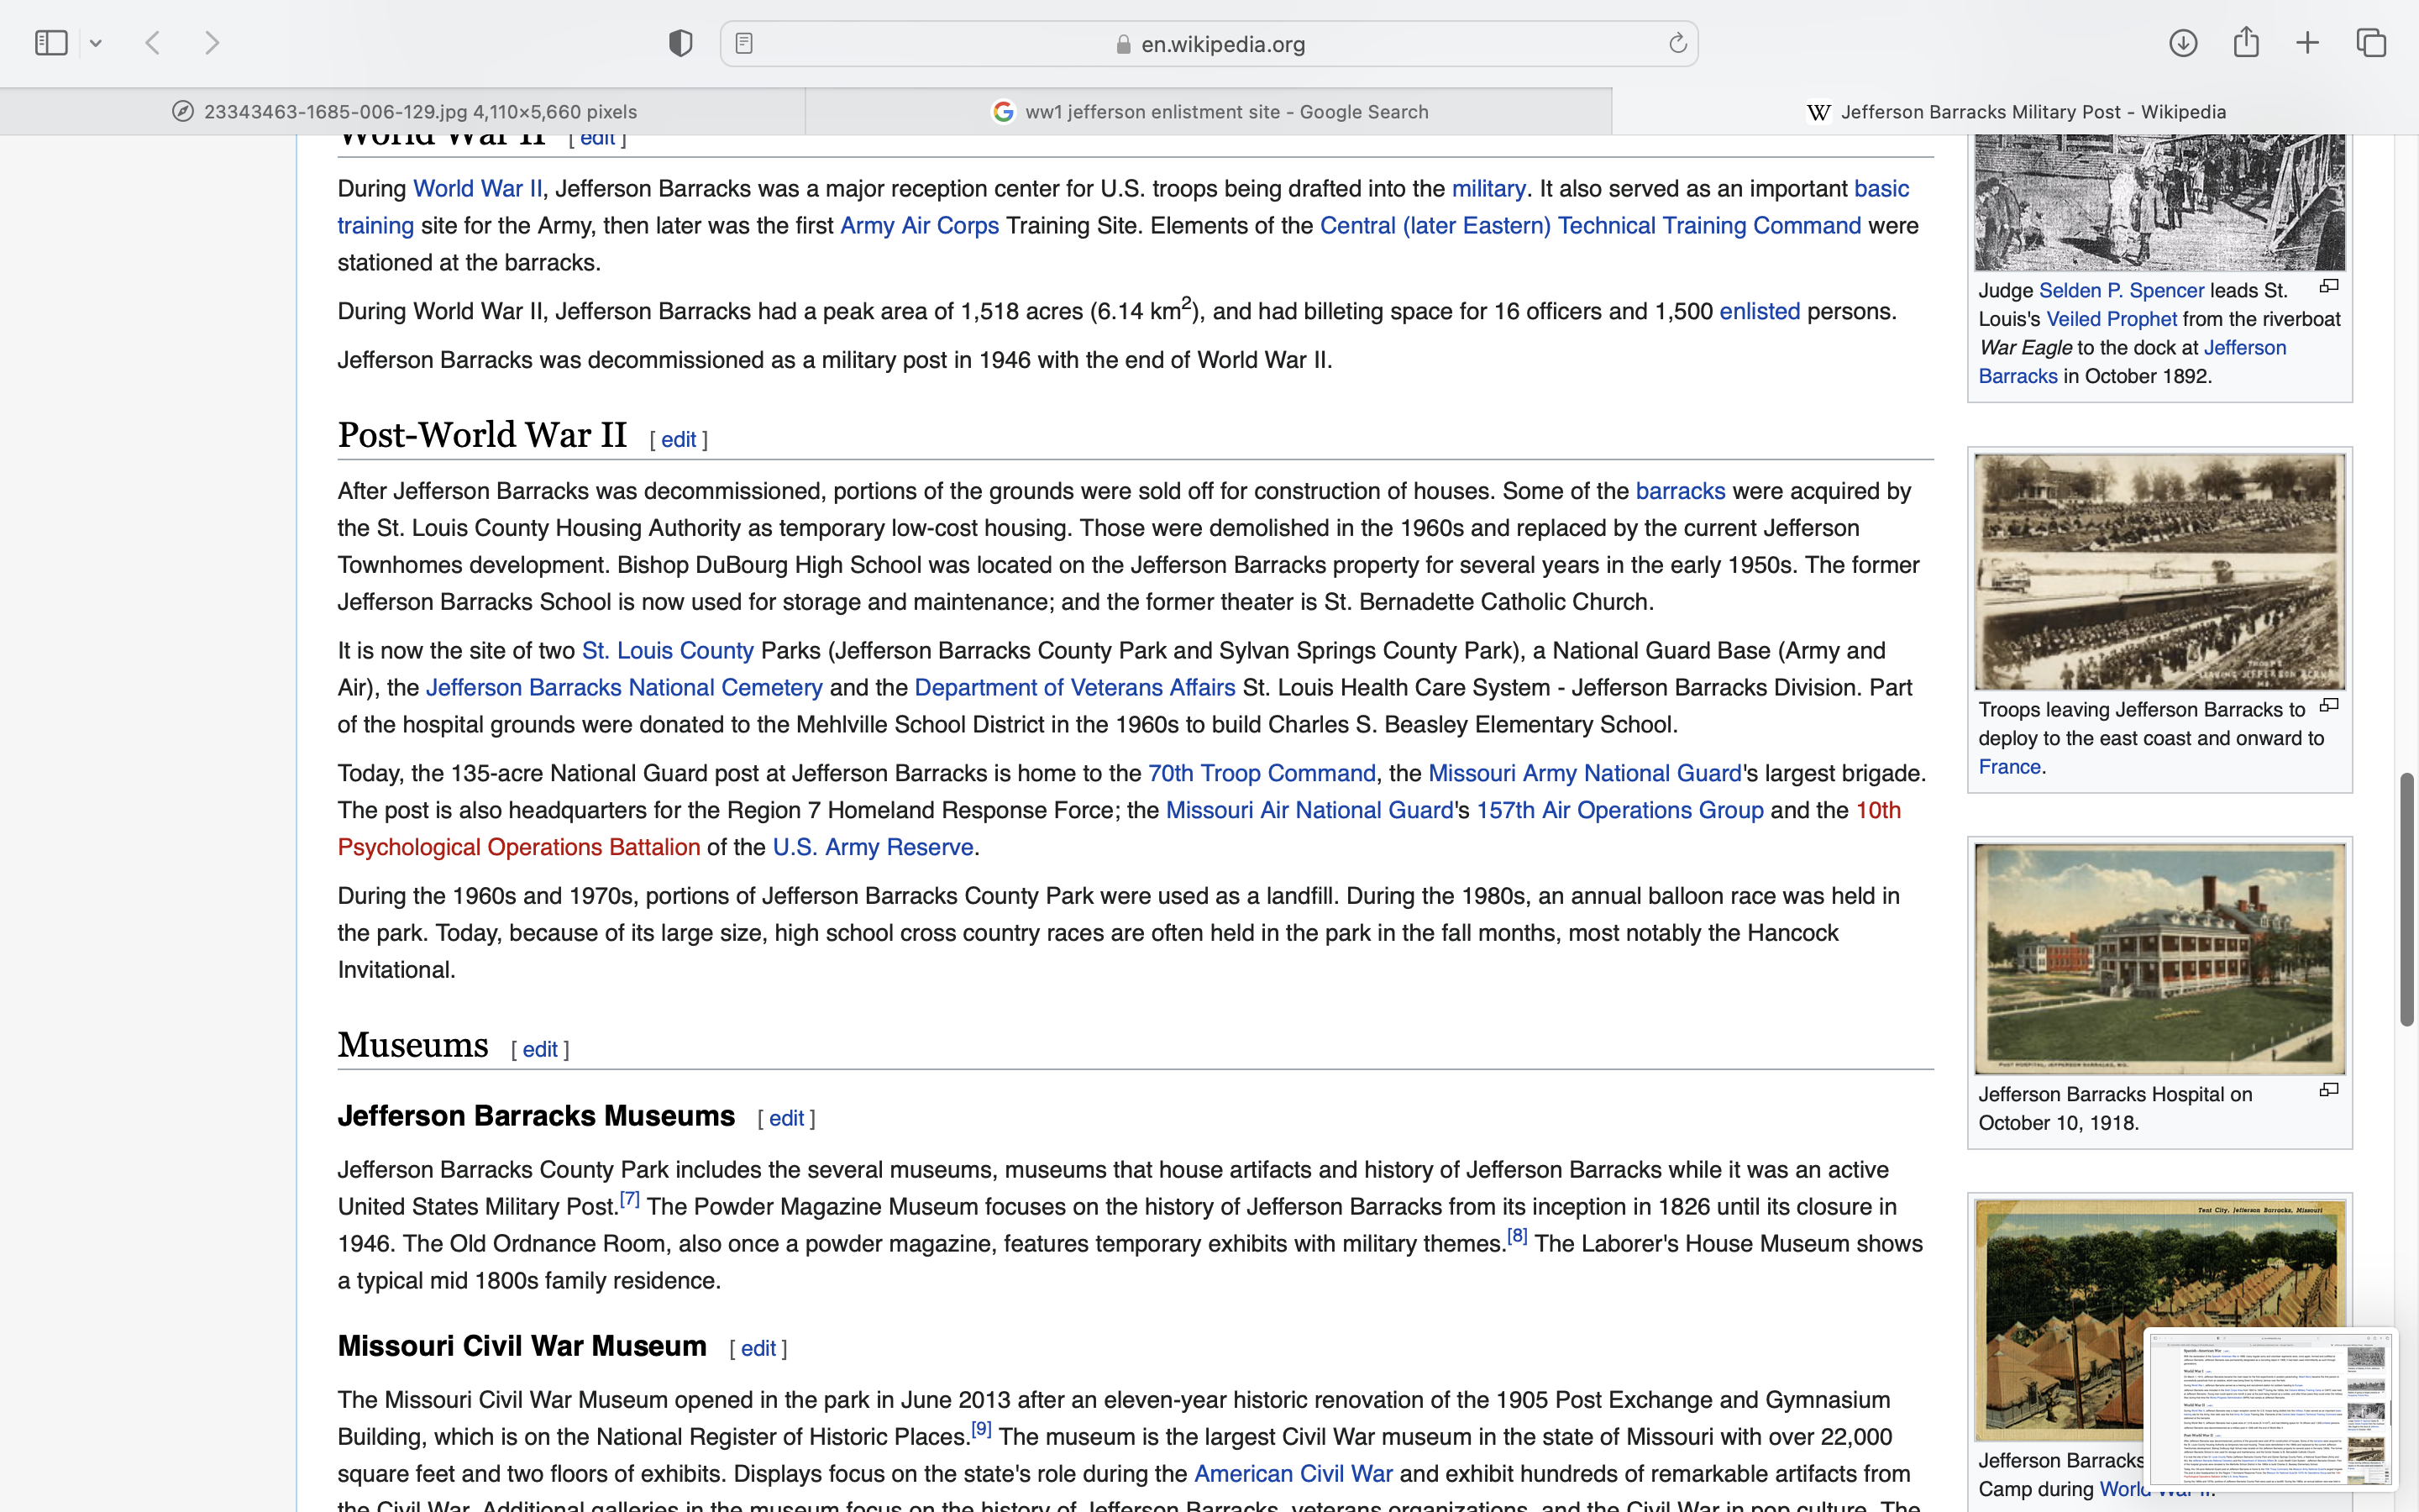Screen dimensions: 2419x1512
Task: Go back to previous page
Action: (x=153, y=43)
